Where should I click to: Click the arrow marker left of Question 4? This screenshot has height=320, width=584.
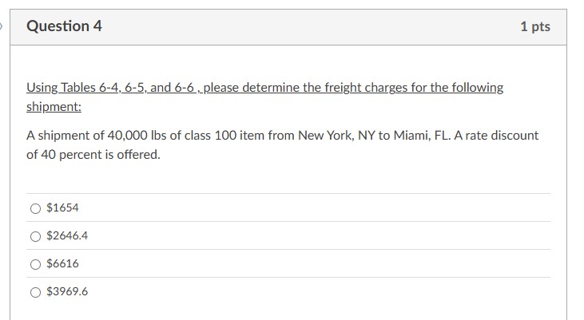click(3, 26)
